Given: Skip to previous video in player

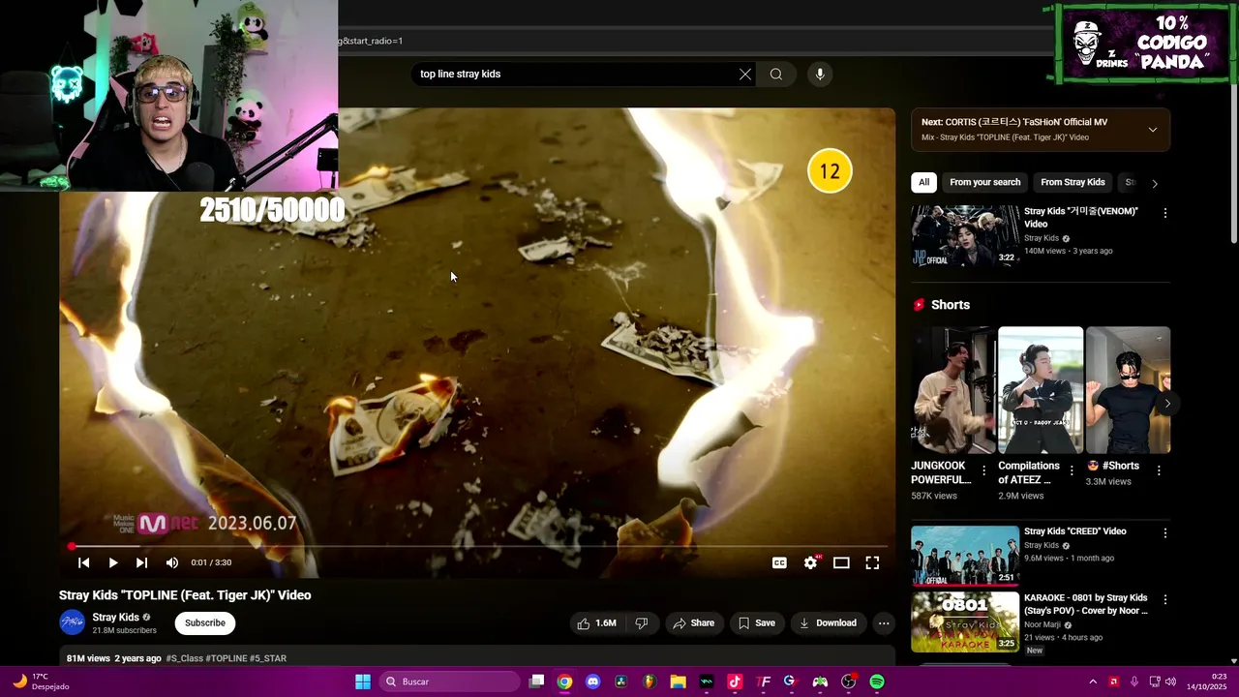Looking at the screenshot, I should [84, 562].
